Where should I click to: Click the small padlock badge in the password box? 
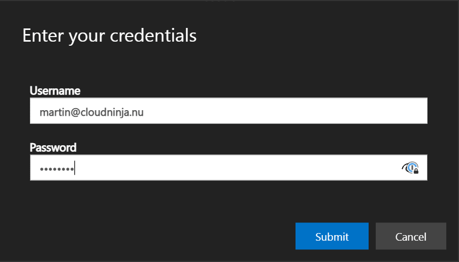(x=416, y=171)
